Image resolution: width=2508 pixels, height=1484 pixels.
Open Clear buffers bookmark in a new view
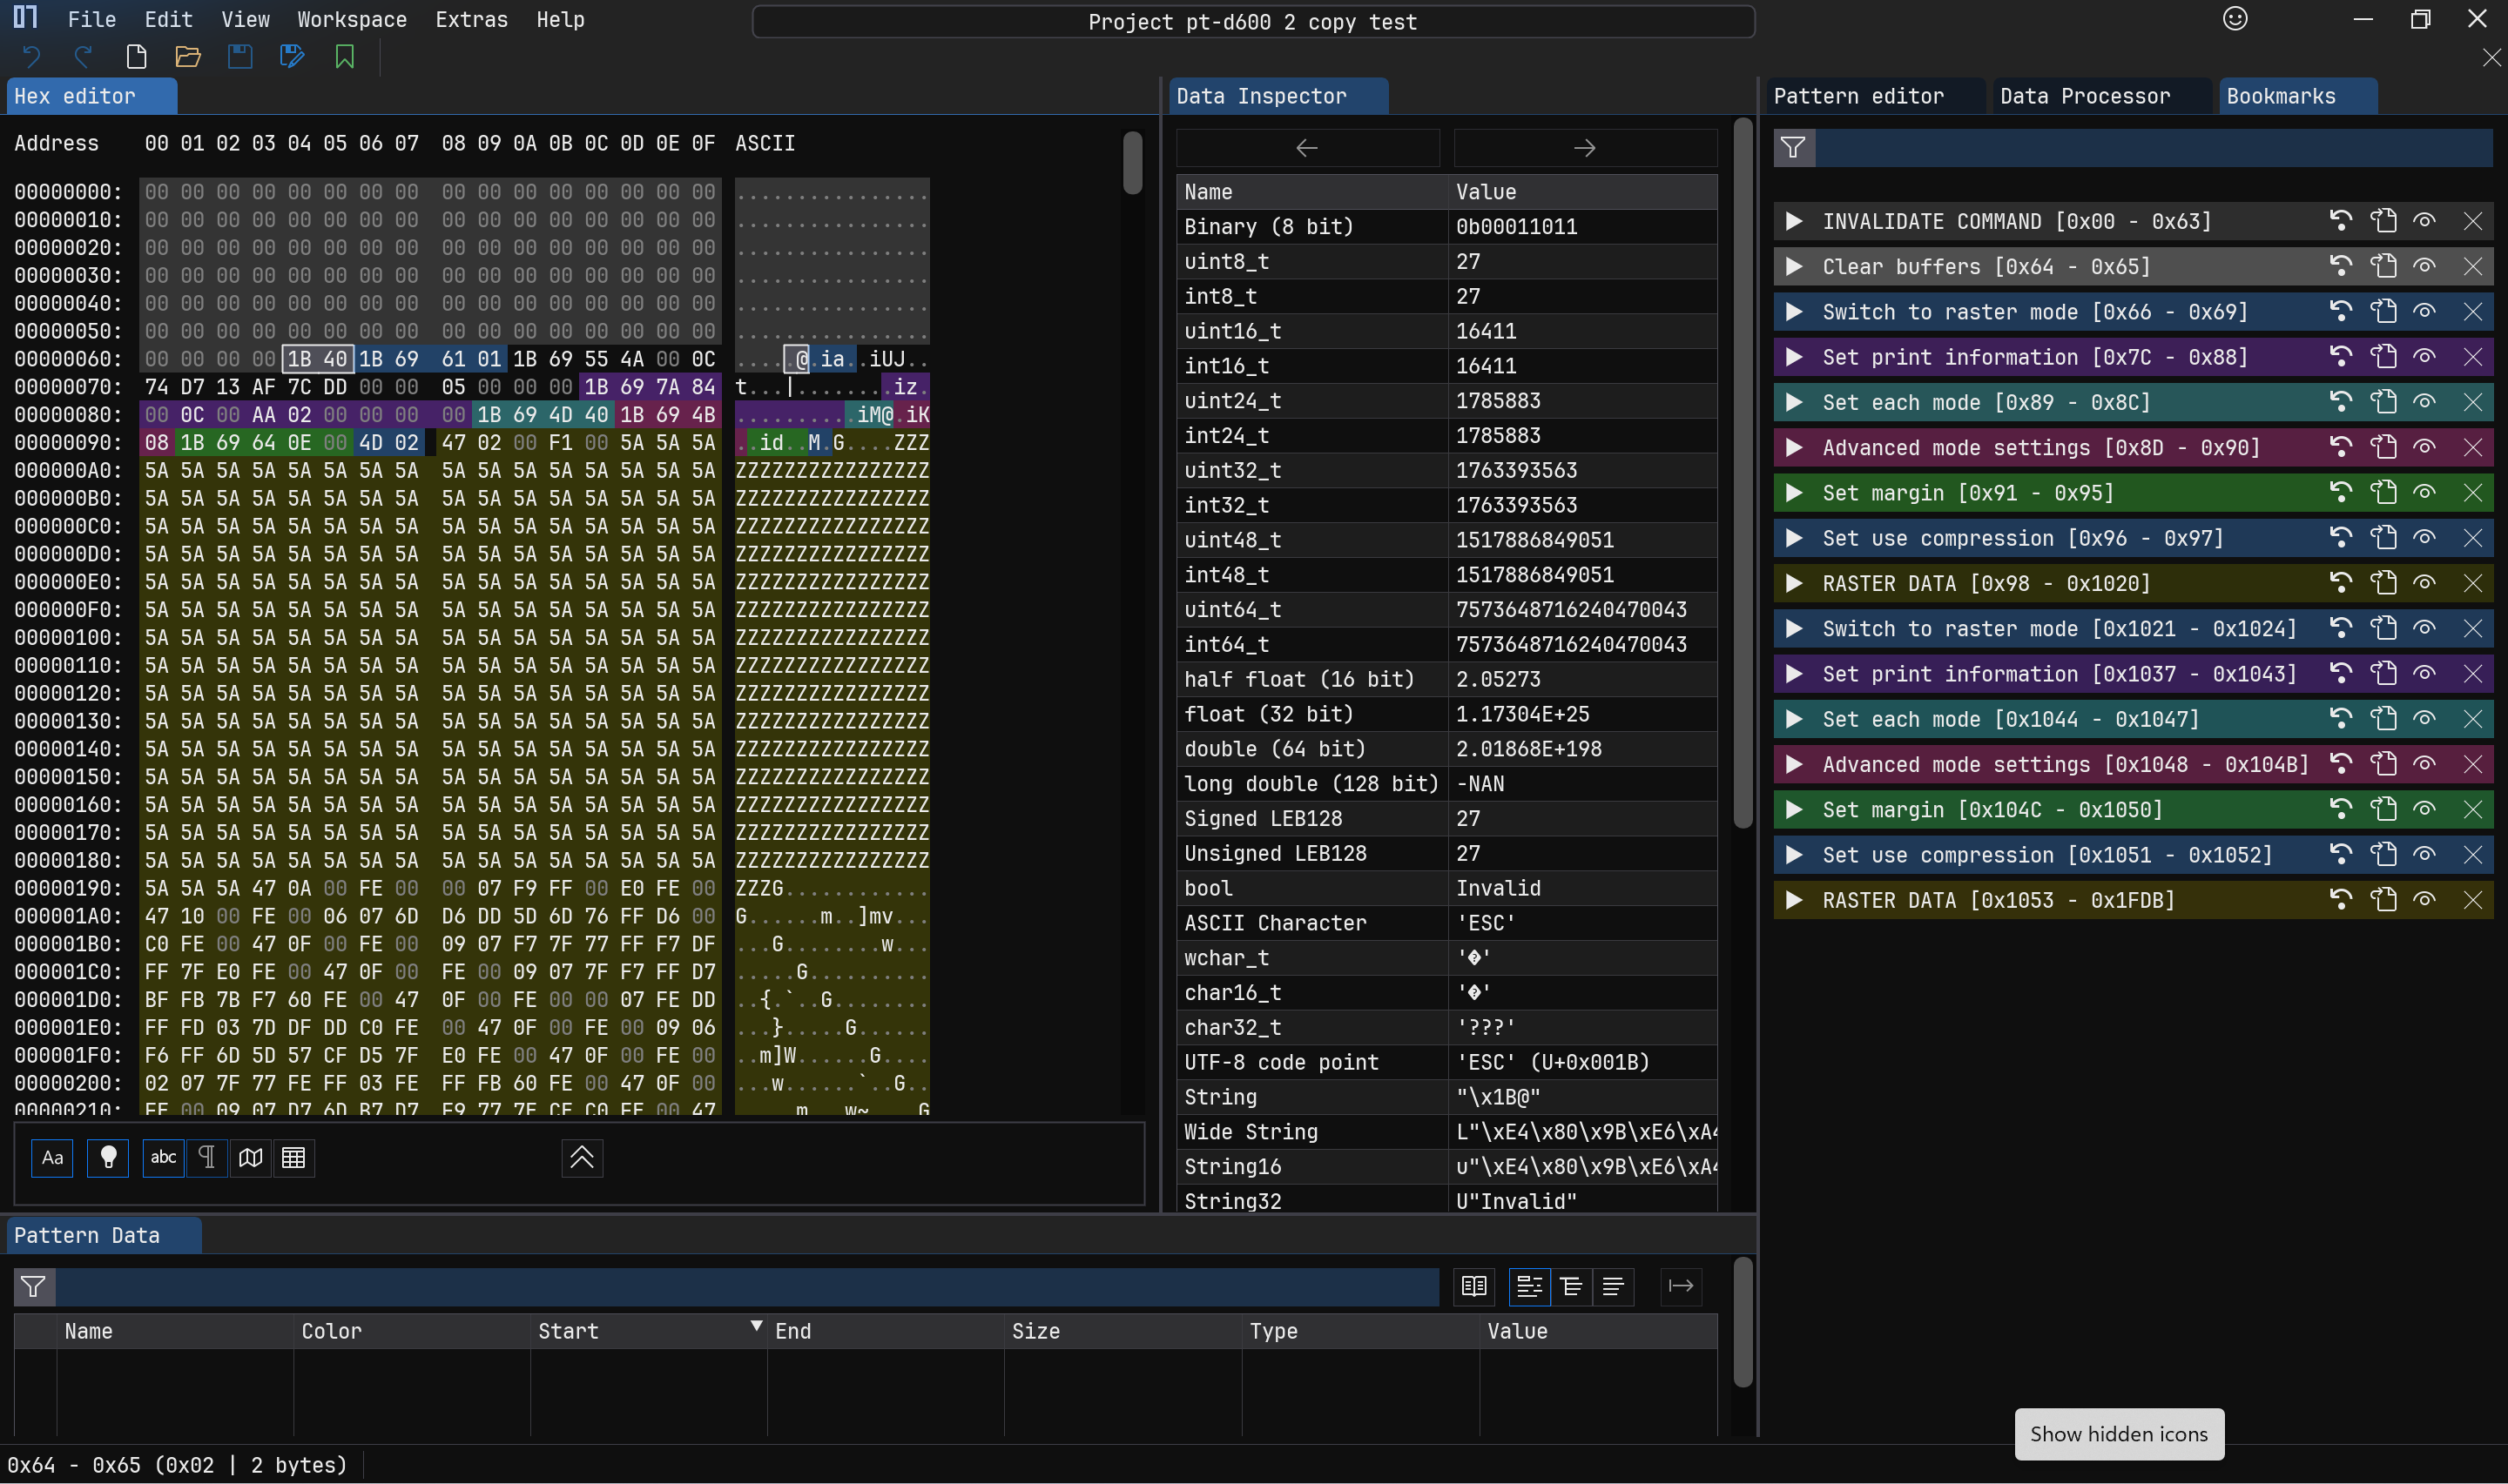(x=2384, y=266)
